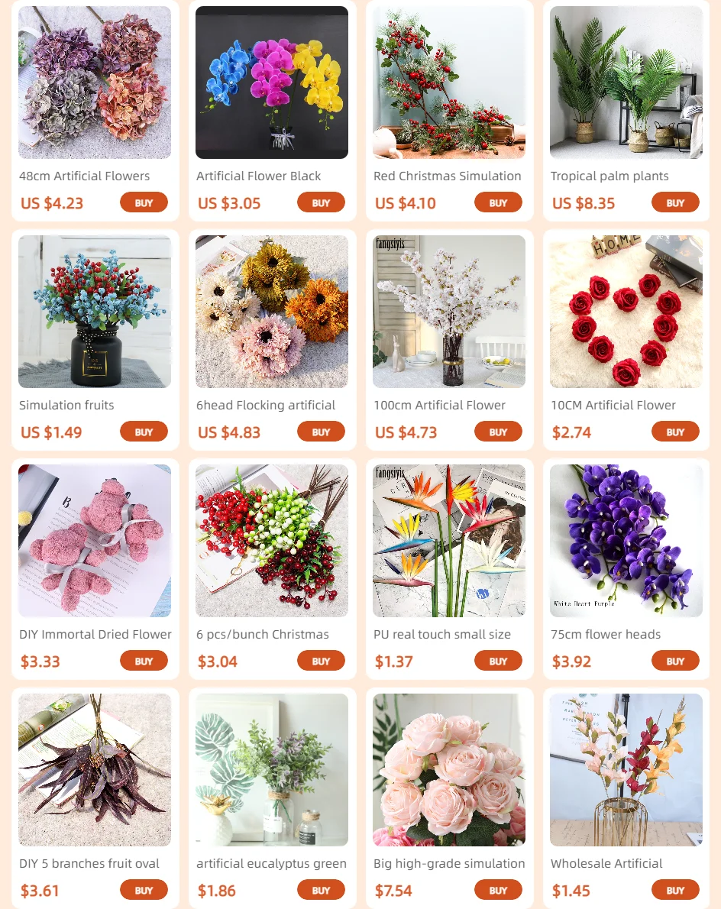Viewport: 721px width, 909px height.
Task: Click BUY for 100cm Artificial Flower
Action: pyautogui.click(x=499, y=432)
